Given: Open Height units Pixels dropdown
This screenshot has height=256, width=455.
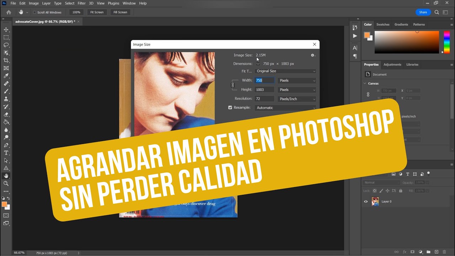Looking at the screenshot, I should (297, 90).
